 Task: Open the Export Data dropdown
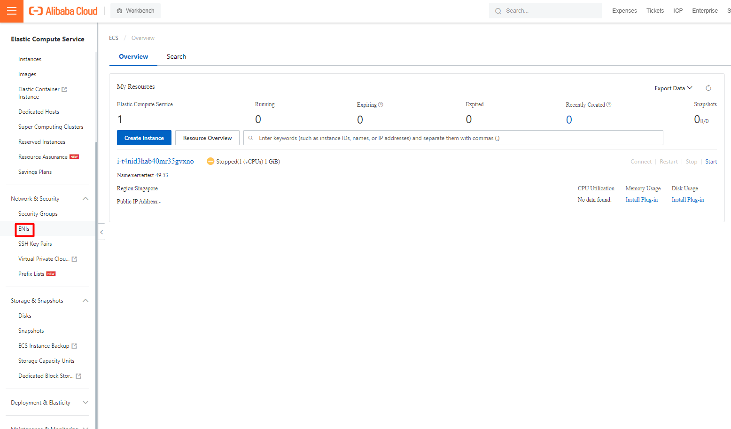pos(673,88)
